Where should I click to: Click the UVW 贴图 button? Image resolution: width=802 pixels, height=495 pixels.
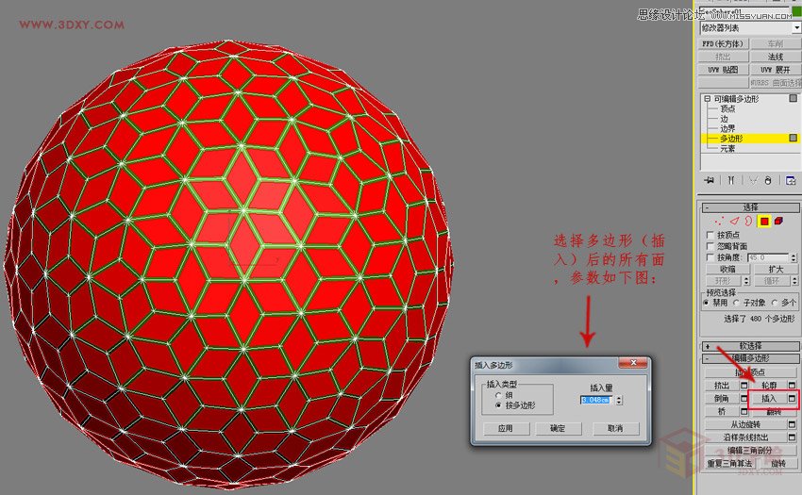click(723, 69)
